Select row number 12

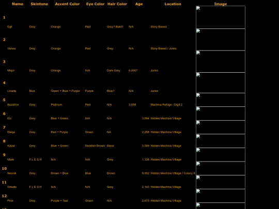pyautogui.click(x=4, y=196)
